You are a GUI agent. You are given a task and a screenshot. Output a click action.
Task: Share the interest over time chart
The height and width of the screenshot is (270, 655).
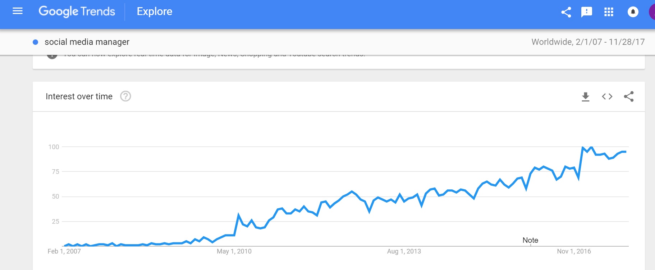pyautogui.click(x=629, y=96)
